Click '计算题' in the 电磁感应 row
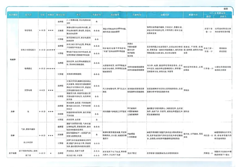The image size is (236, 167). [60, 74]
